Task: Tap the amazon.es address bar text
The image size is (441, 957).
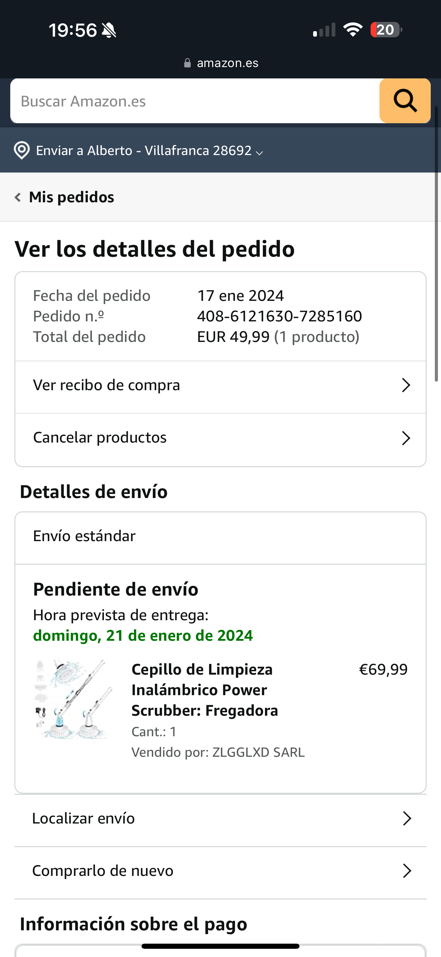Action: (x=227, y=63)
